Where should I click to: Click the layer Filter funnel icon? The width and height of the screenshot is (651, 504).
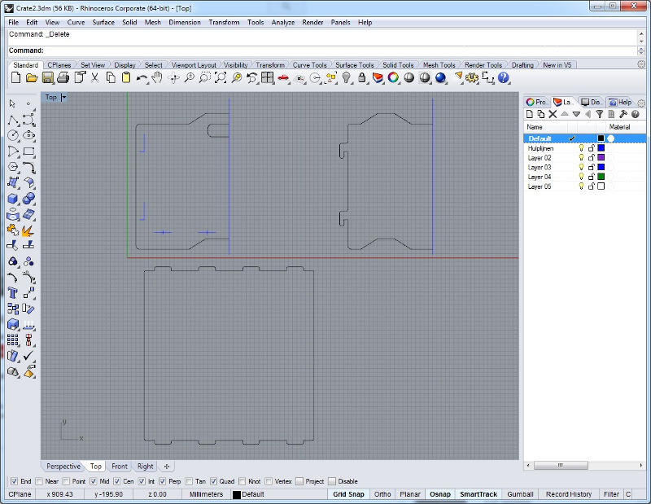coord(599,114)
